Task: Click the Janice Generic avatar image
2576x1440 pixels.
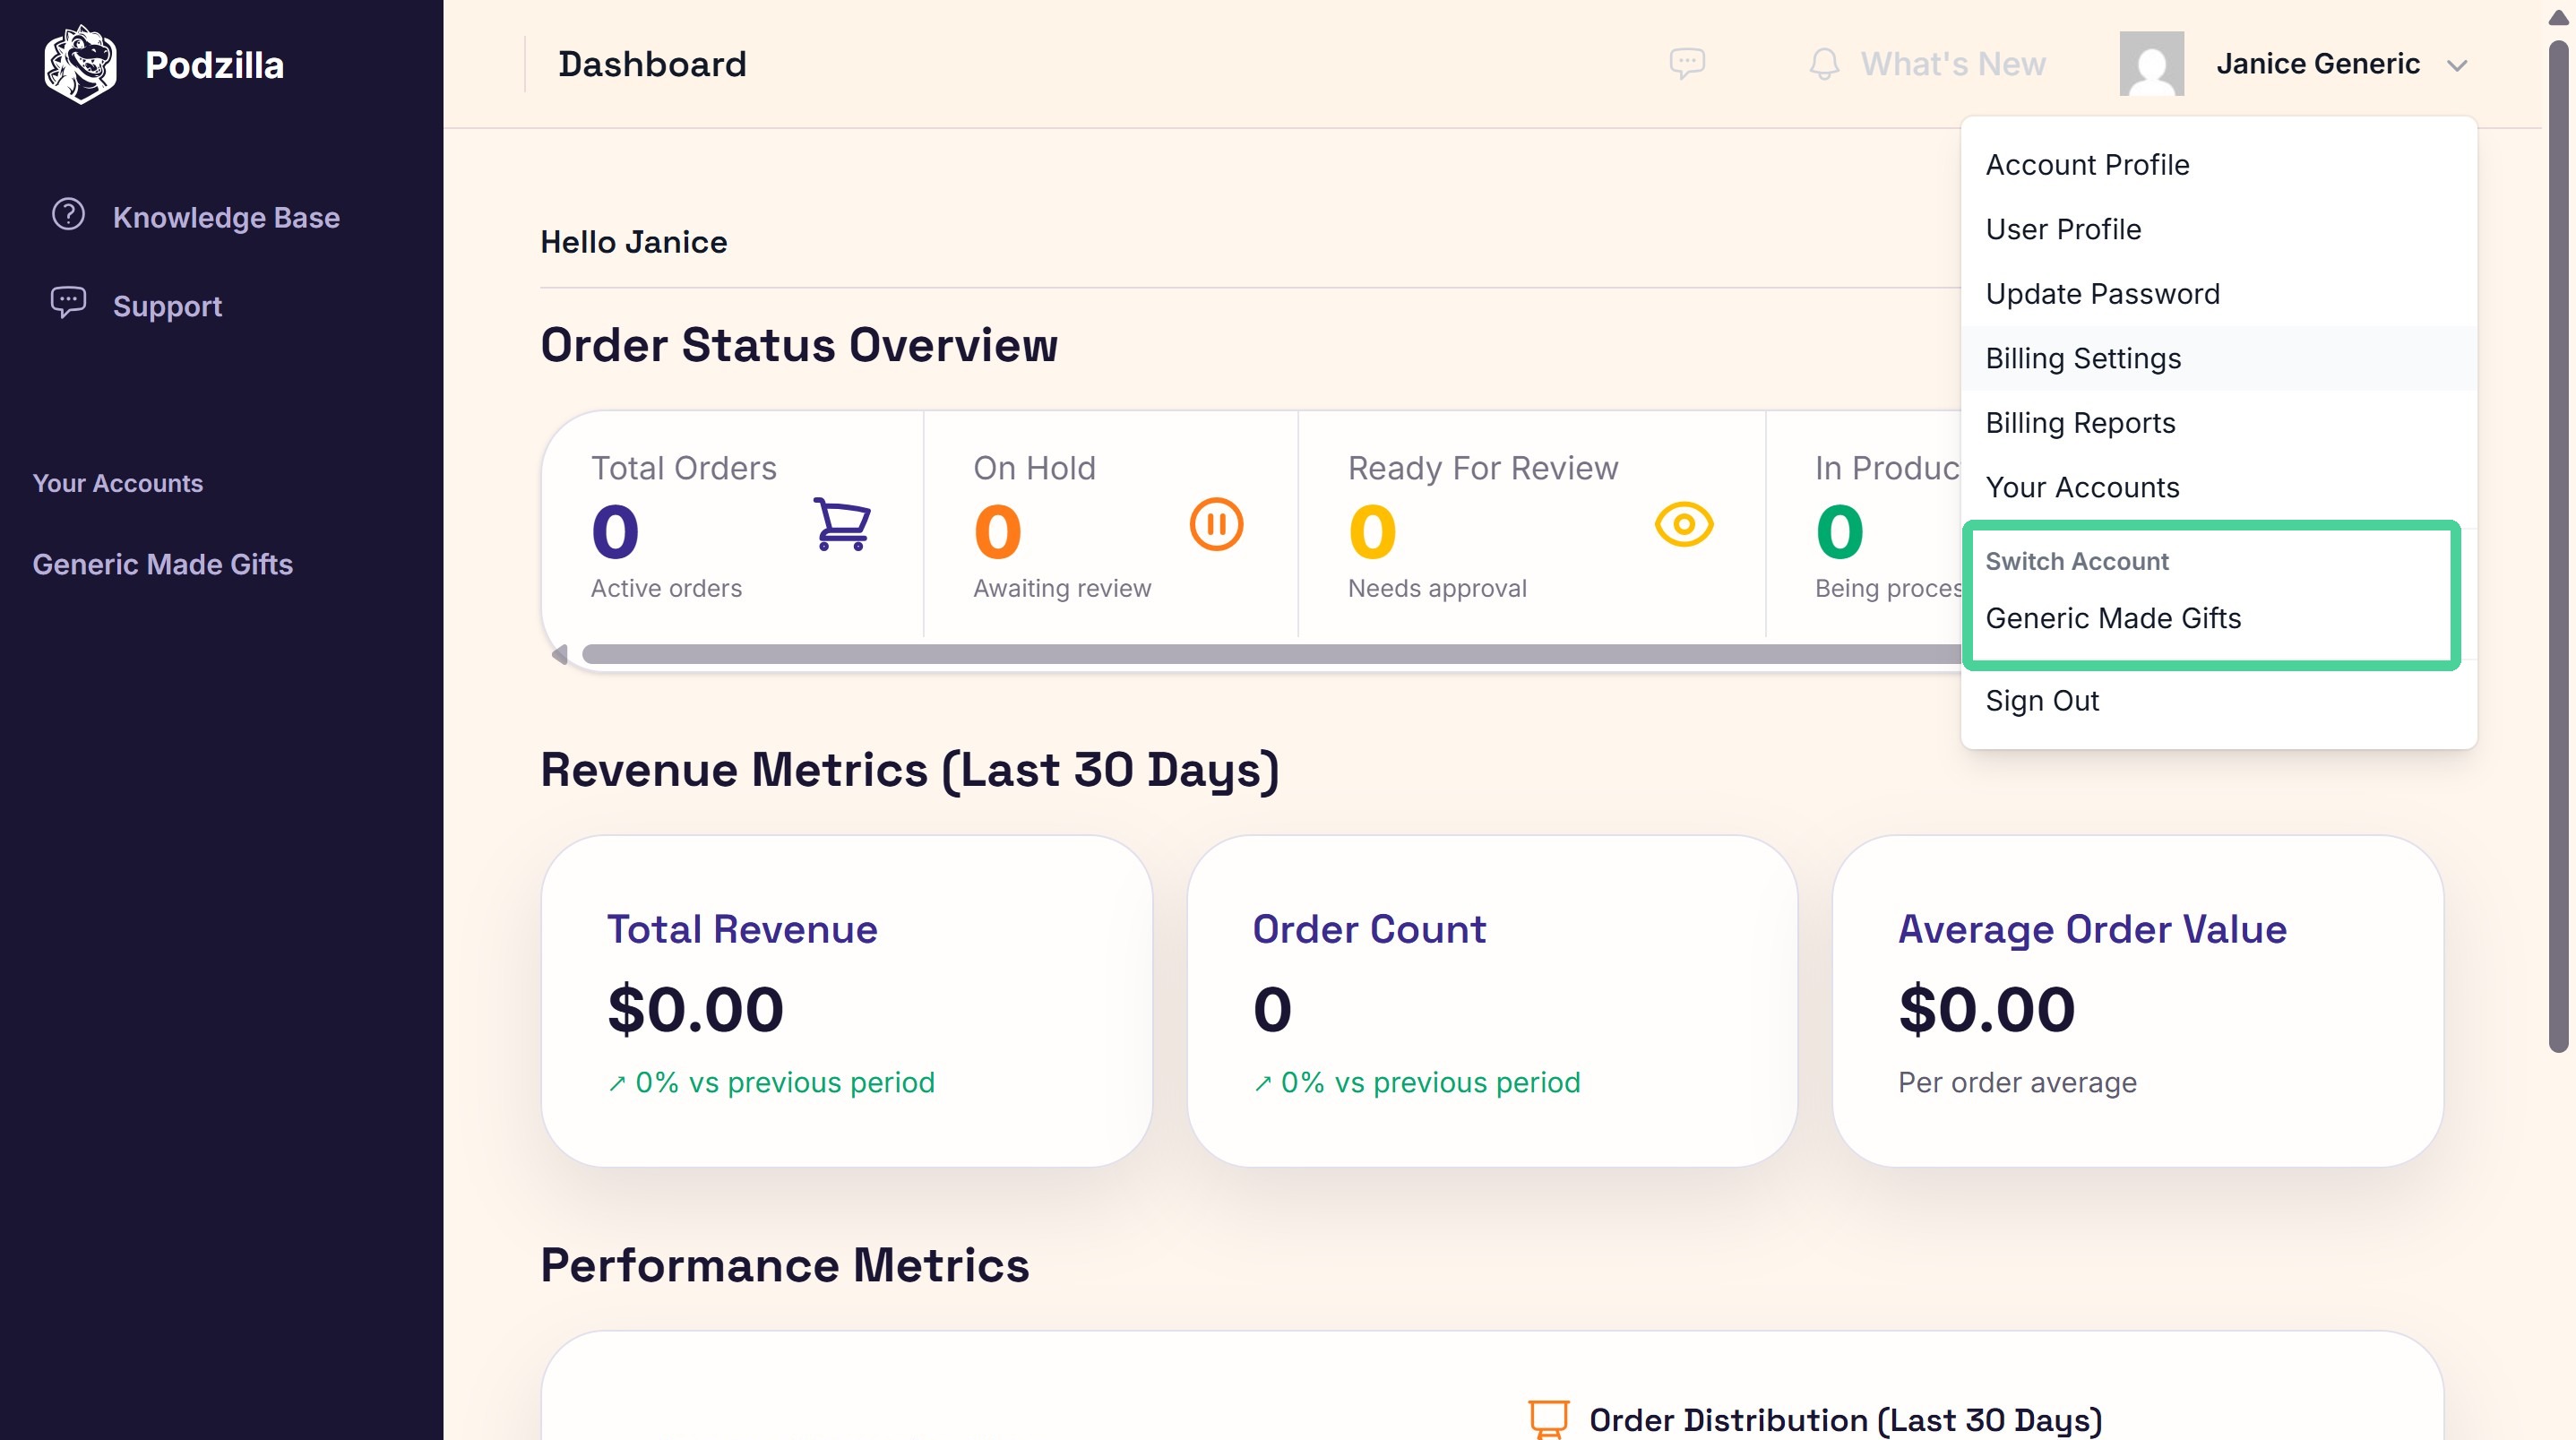Action: pos(2152,64)
